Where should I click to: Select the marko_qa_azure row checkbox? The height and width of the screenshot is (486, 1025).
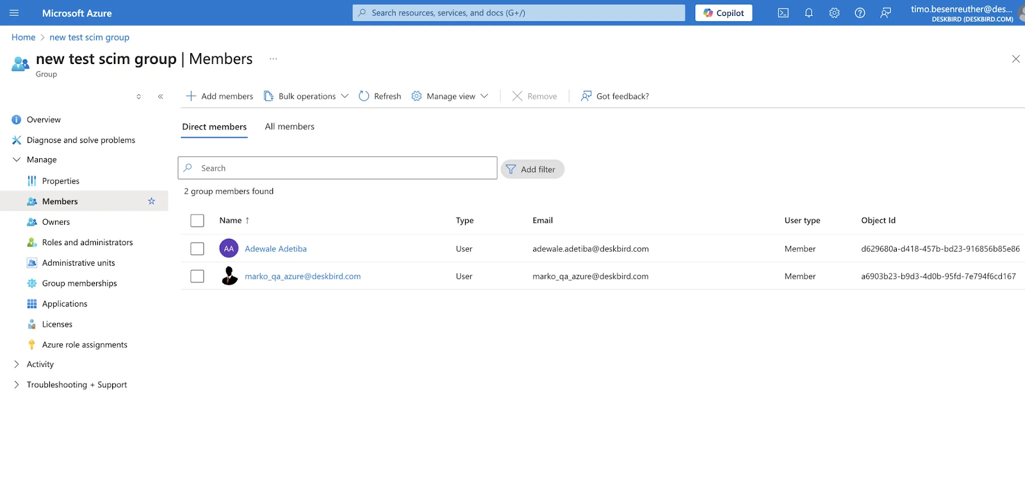[x=197, y=276]
